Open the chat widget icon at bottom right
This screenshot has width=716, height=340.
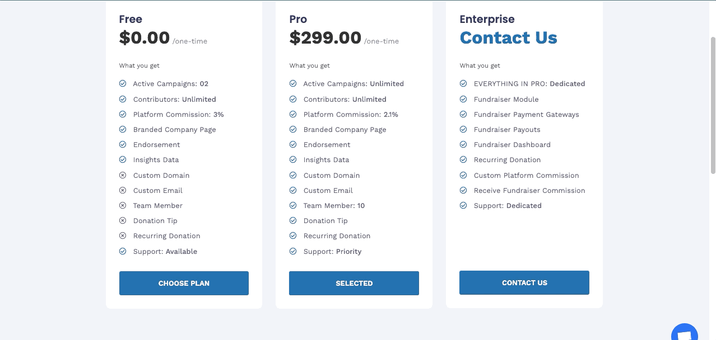pos(684,333)
